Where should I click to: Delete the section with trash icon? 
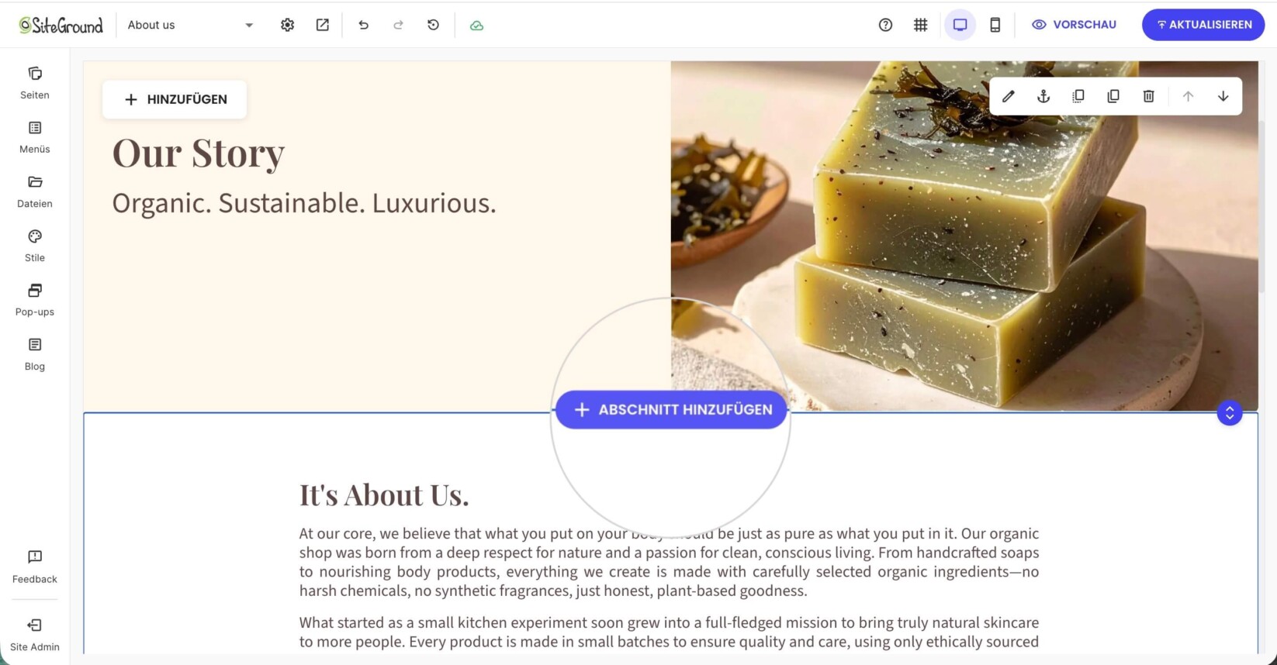tap(1149, 96)
